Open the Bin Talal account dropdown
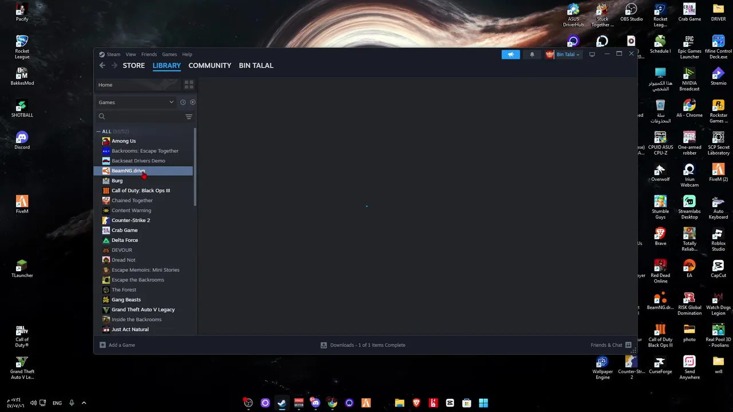Viewport: 733px width, 412px height. click(562, 54)
